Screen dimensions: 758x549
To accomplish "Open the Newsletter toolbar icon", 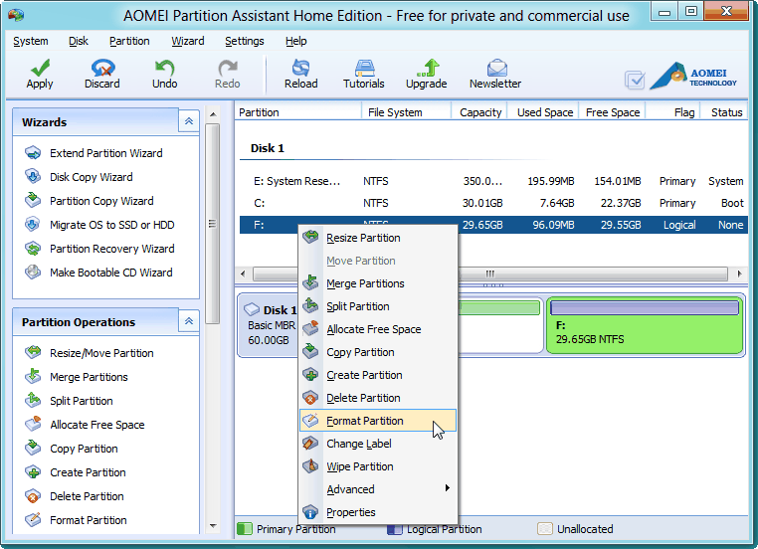I will pos(496,69).
